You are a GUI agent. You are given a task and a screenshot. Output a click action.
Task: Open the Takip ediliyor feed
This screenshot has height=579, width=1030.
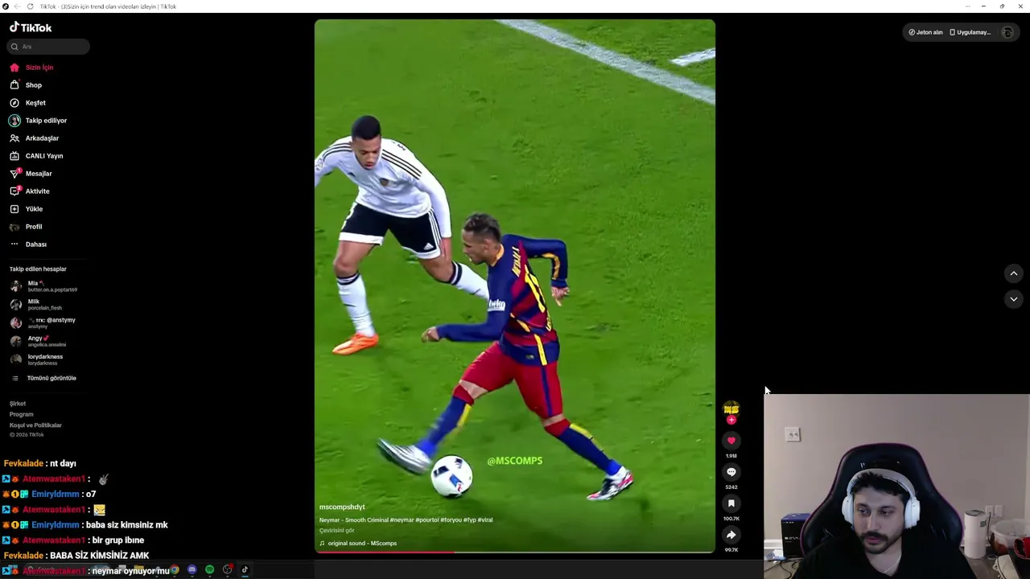[x=46, y=121]
